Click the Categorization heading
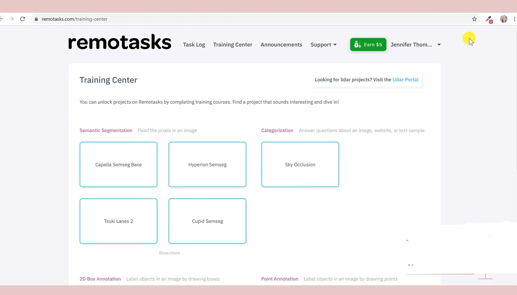517x295 pixels. click(x=277, y=131)
